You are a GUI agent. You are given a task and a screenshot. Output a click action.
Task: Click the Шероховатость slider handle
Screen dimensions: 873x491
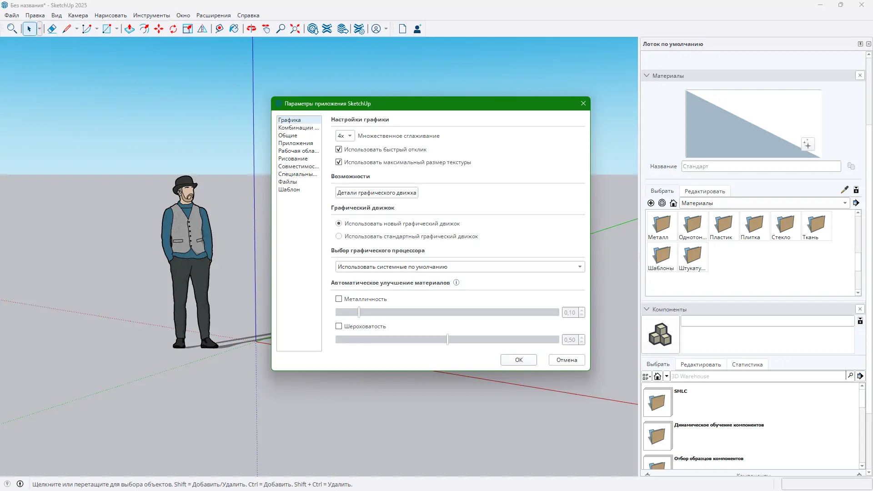[447, 340]
